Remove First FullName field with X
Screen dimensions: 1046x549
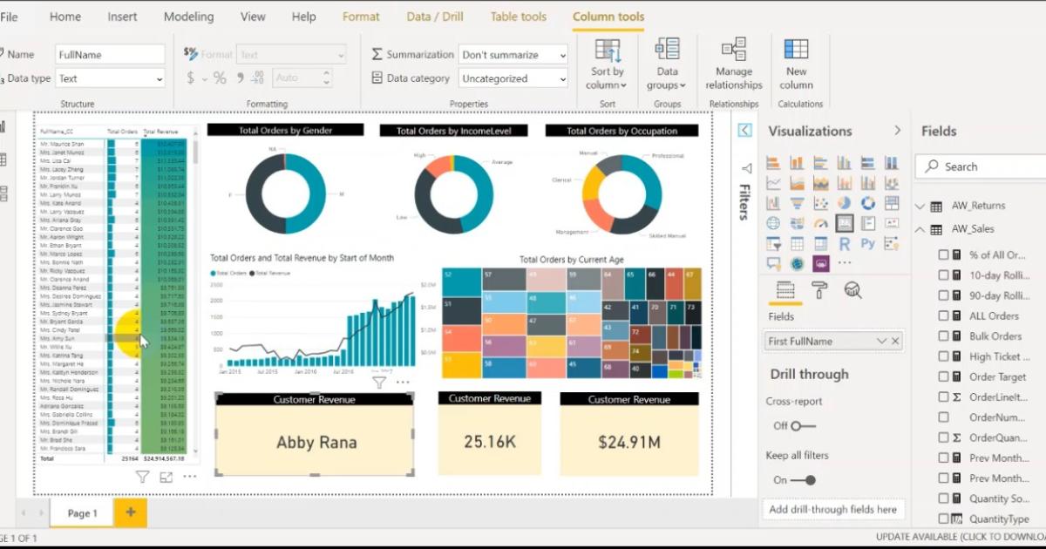(895, 342)
